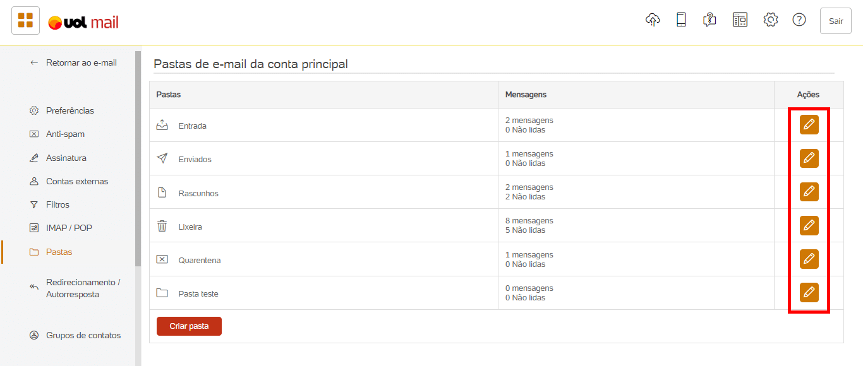Click the Criar pasta button
The height and width of the screenshot is (366, 863).
click(x=189, y=326)
